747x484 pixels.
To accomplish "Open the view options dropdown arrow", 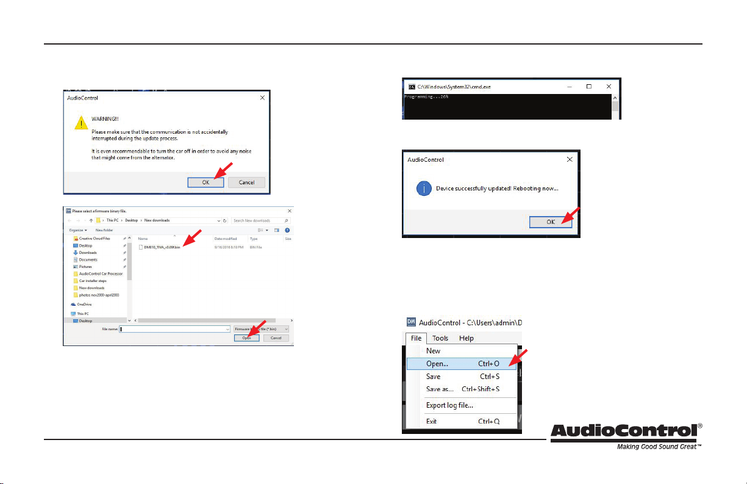I will [267, 230].
